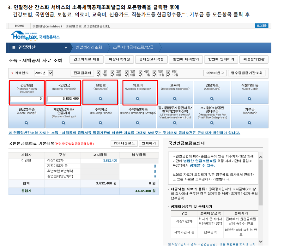Go to the HOME tab

pyautogui.click(x=20, y=26)
